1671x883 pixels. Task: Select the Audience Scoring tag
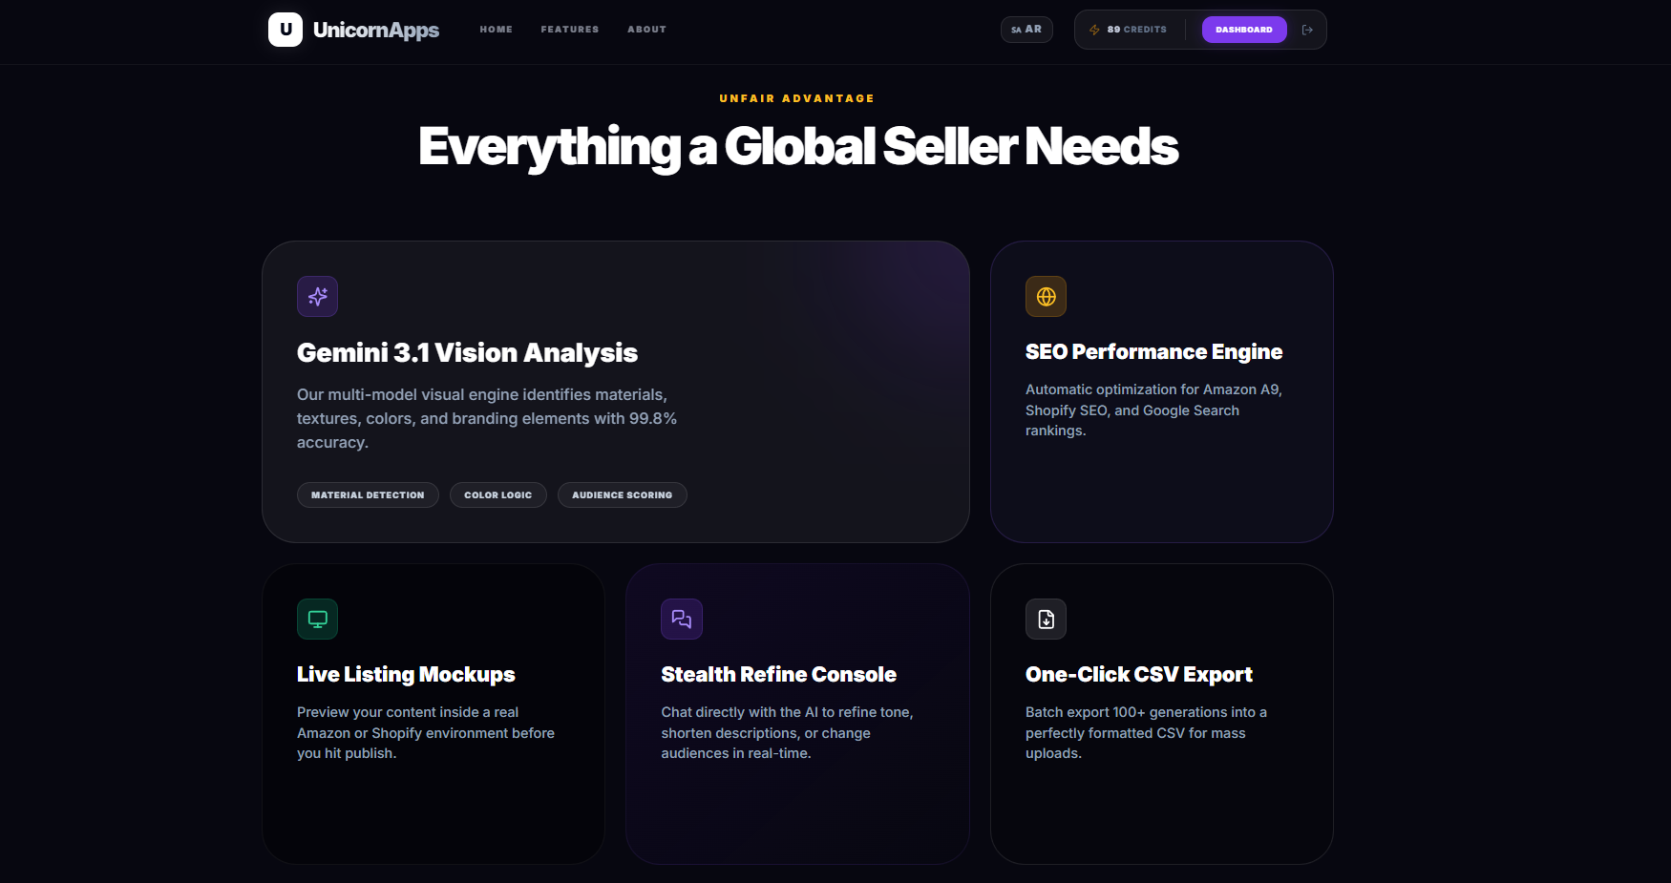(623, 494)
